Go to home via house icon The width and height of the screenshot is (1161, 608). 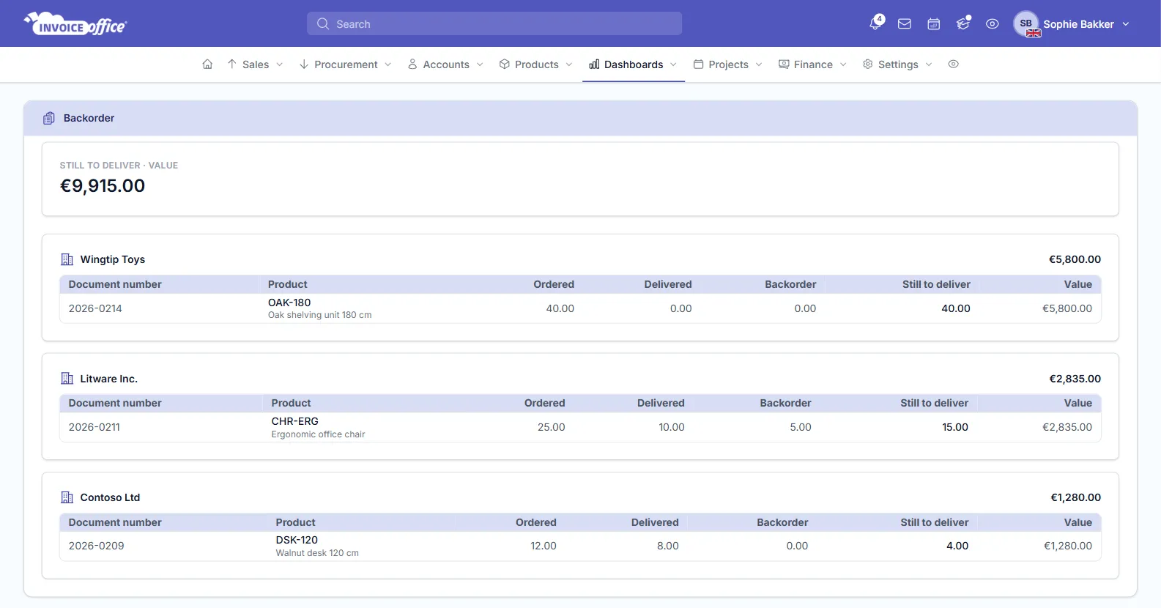[x=207, y=64]
